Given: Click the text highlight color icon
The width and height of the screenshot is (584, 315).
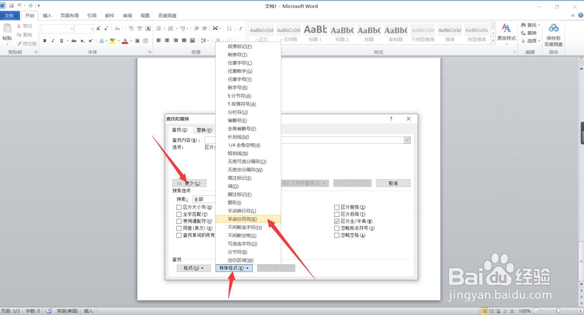Looking at the screenshot, I should 112,41.
